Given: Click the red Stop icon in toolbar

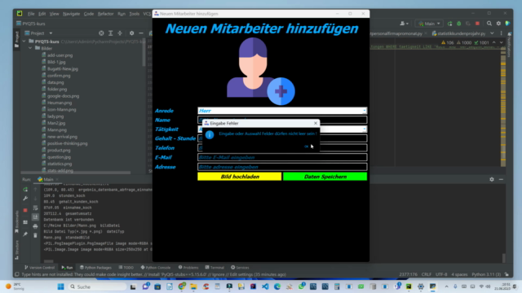Looking at the screenshot, I should click(477, 24).
